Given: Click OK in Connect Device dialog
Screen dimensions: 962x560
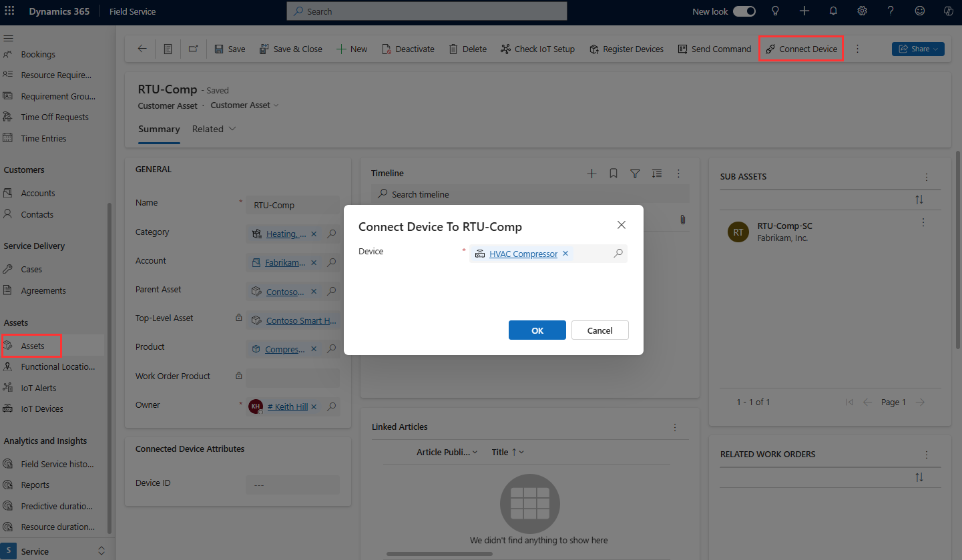Looking at the screenshot, I should pos(537,330).
